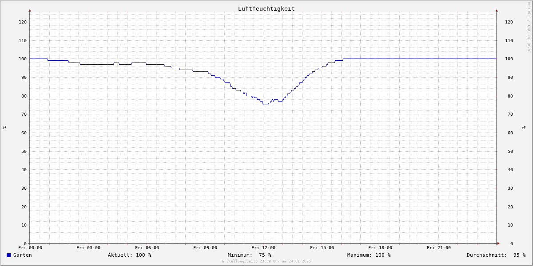Click the 100 label on left axis
The width and height of the screenshot is (533, 266).
tap(23, 59)
